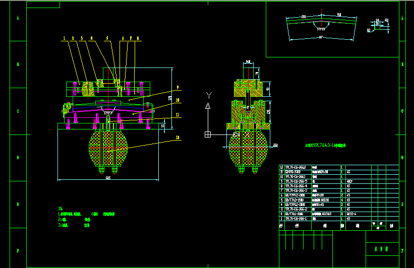
Task: Pick the R2 radius callout
Action: (369, 31)
